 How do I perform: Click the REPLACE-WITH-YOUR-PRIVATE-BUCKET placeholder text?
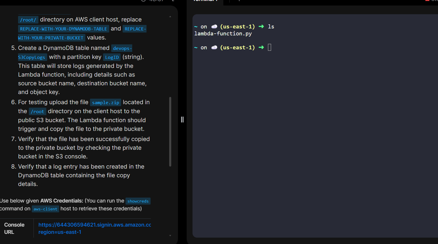click(51, 38)
